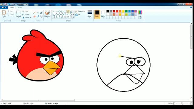Switch to the Home ribbon tab
194x109 pixels.
point(12,8)
